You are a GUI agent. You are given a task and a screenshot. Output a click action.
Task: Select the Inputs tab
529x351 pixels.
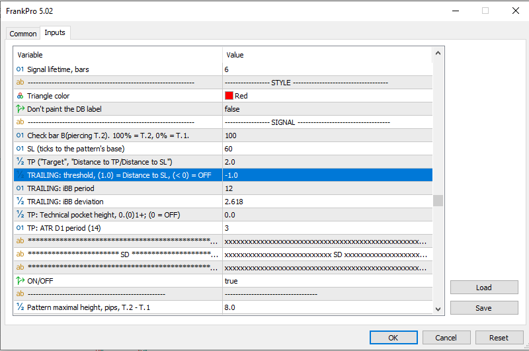[x=54, y=33]
